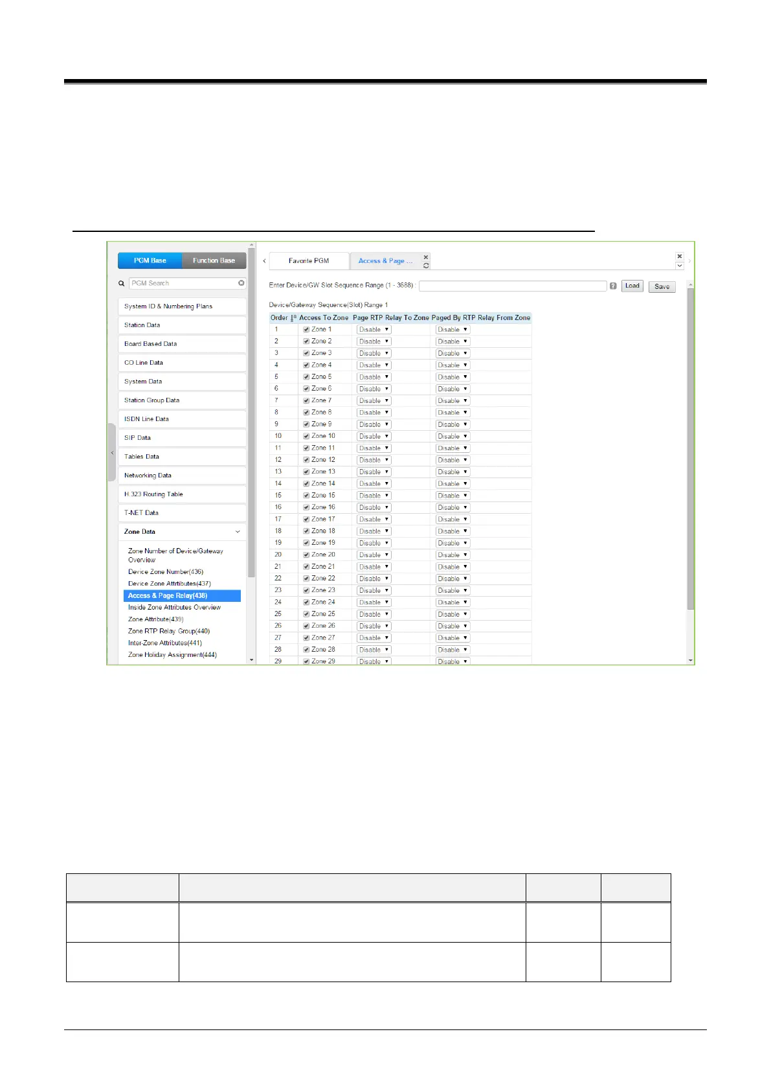
Task: Uncheck the Zone 3 access checkbox
Action: [x=306, y=353]
